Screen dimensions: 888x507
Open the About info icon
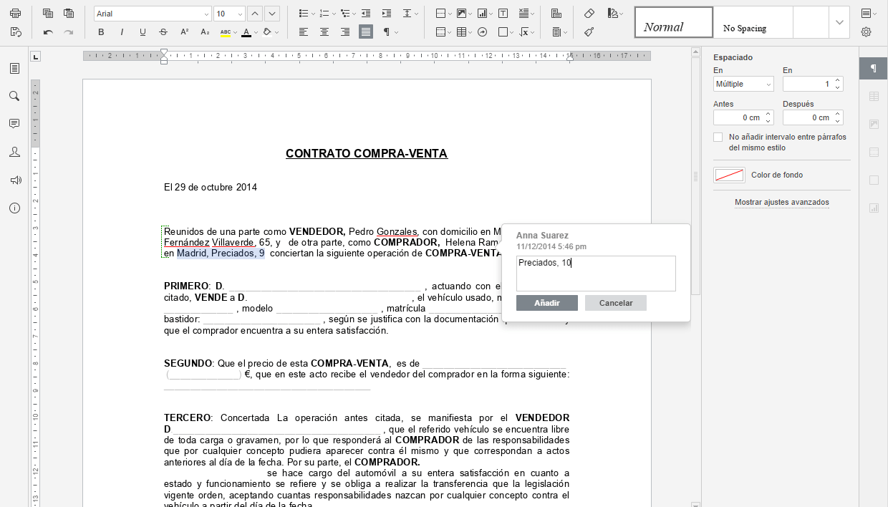[x=14, y=208]
